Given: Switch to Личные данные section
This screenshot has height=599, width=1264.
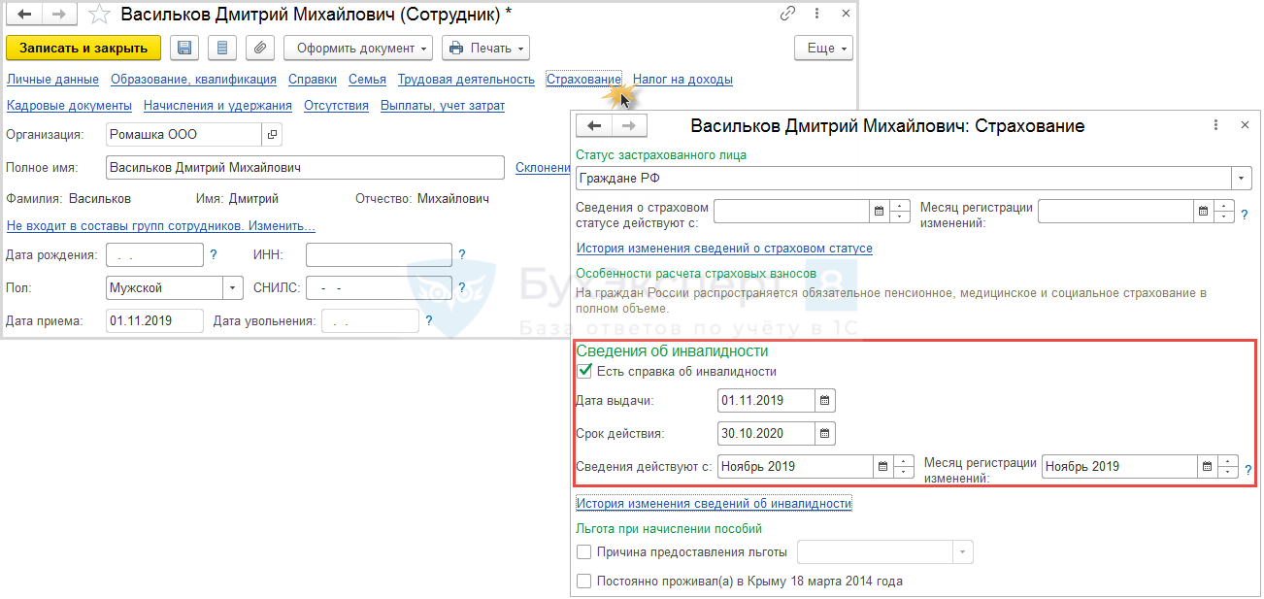Looking at the screenshot, I should [52, 80].
